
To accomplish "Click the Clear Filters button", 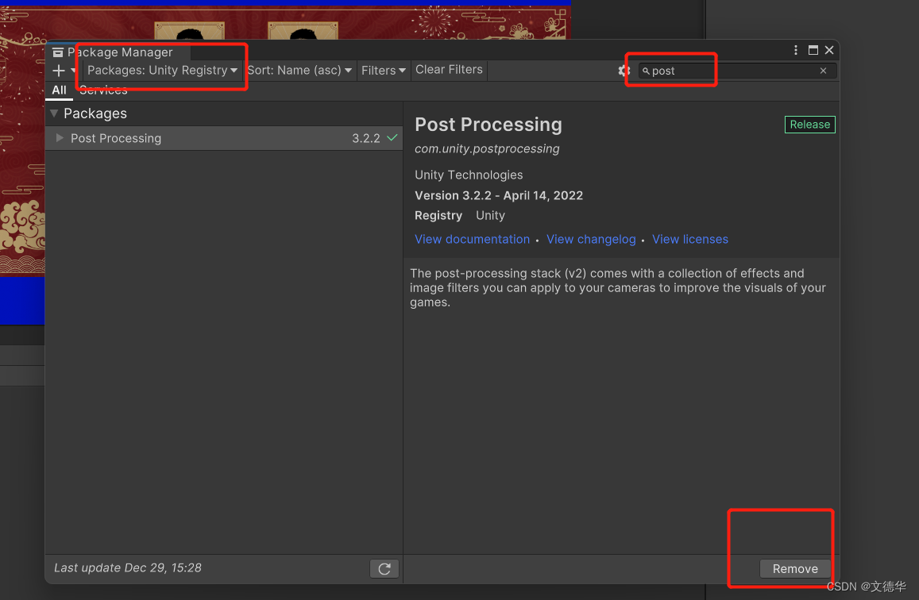I will point(449,69).
